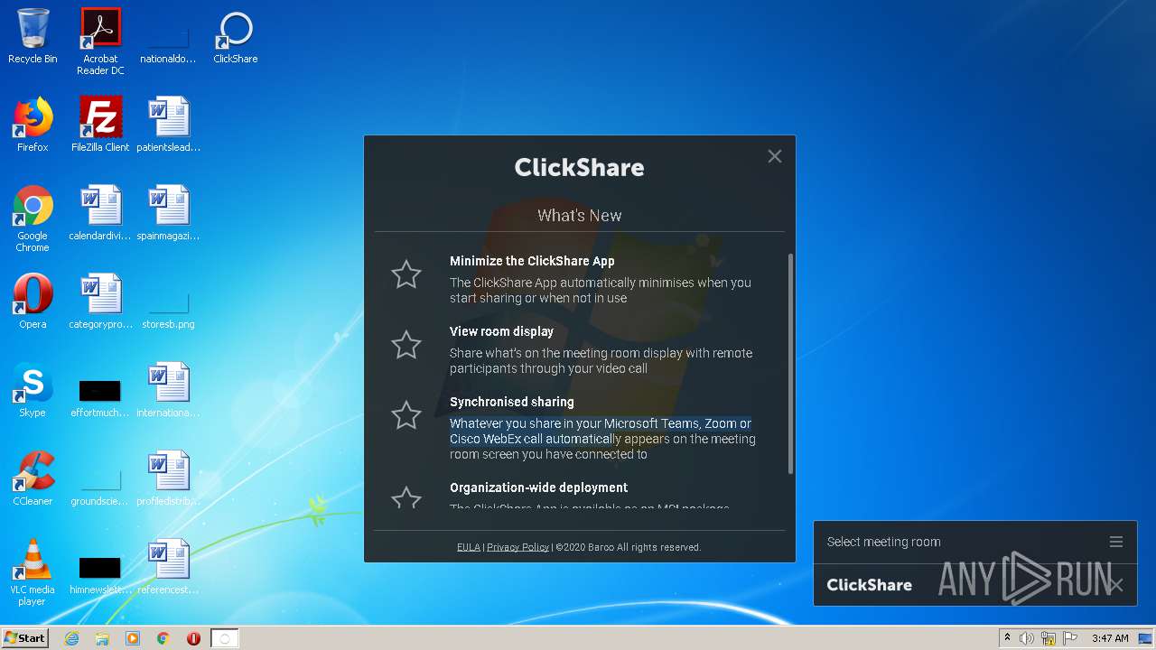Image resolution: width=1156 pixels, height=650 pixels.
Task: Select the Acrobat Reader DC shortcut
Action: (x=100, y=42)
